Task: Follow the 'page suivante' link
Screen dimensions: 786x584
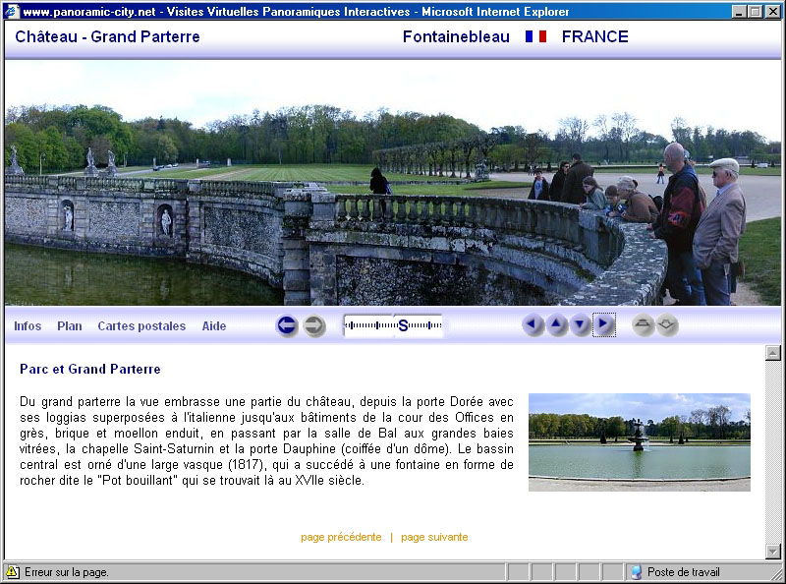Action: click(434, 537)
